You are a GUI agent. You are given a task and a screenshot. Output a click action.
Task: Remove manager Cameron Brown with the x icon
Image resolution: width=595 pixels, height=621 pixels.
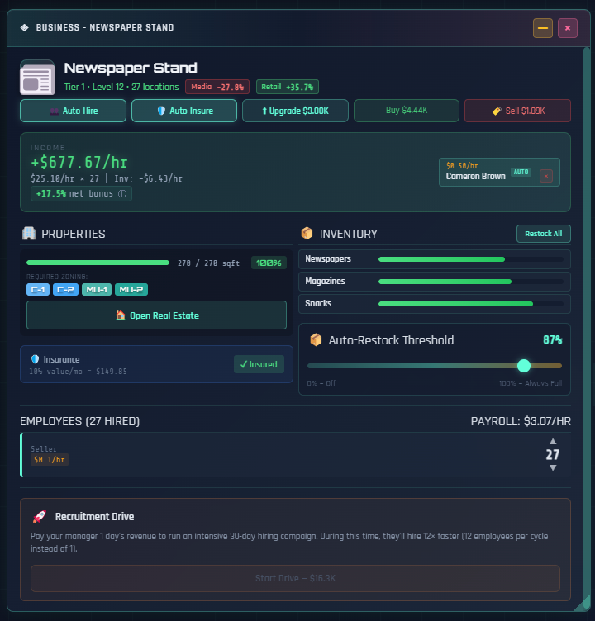coord(546,176)
